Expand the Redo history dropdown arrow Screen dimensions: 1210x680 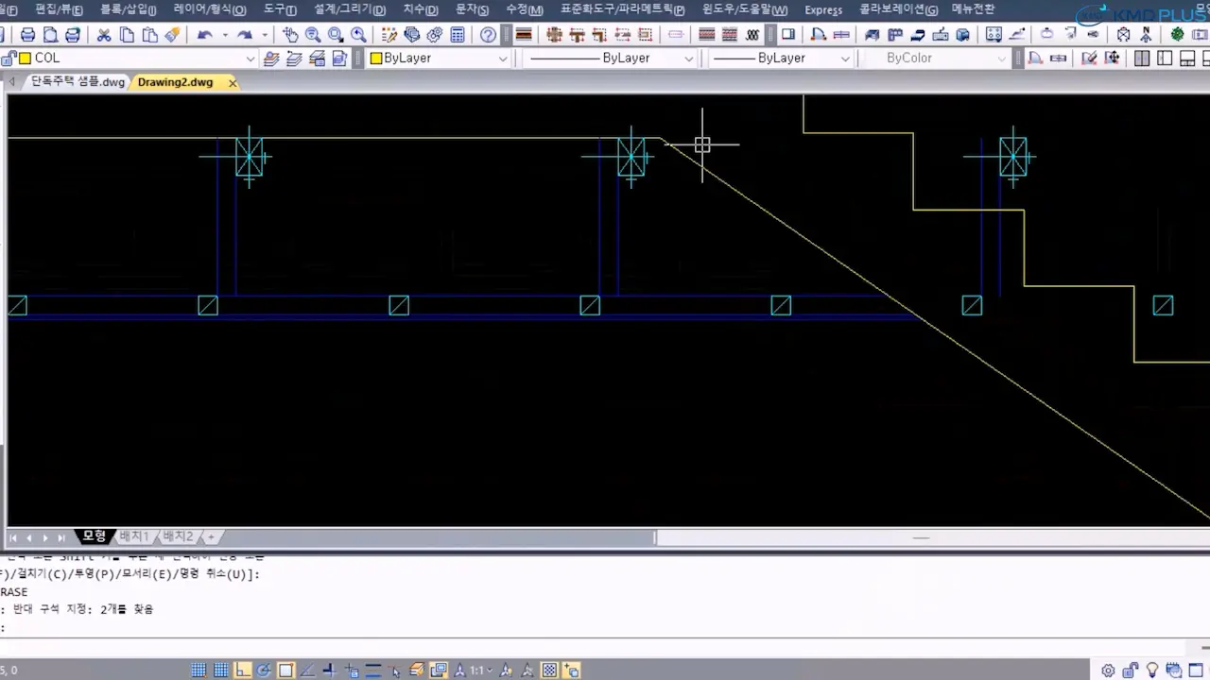(265, 35)
